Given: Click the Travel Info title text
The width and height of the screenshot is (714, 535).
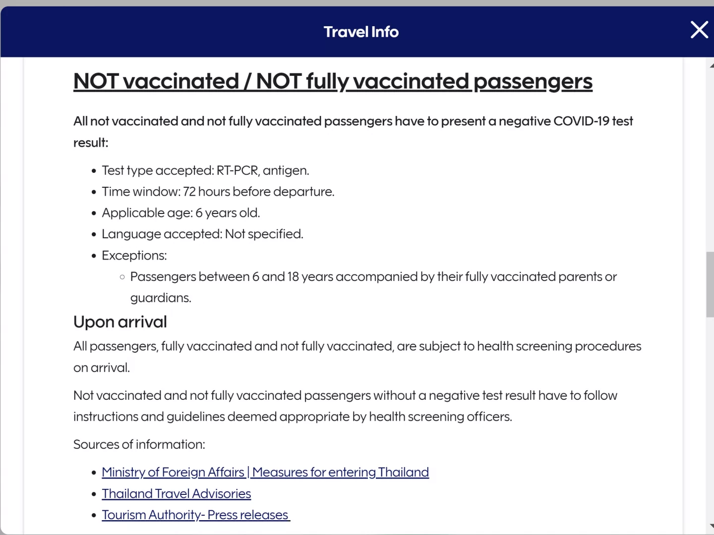Looking at the screenshot, I should point(361,32).
